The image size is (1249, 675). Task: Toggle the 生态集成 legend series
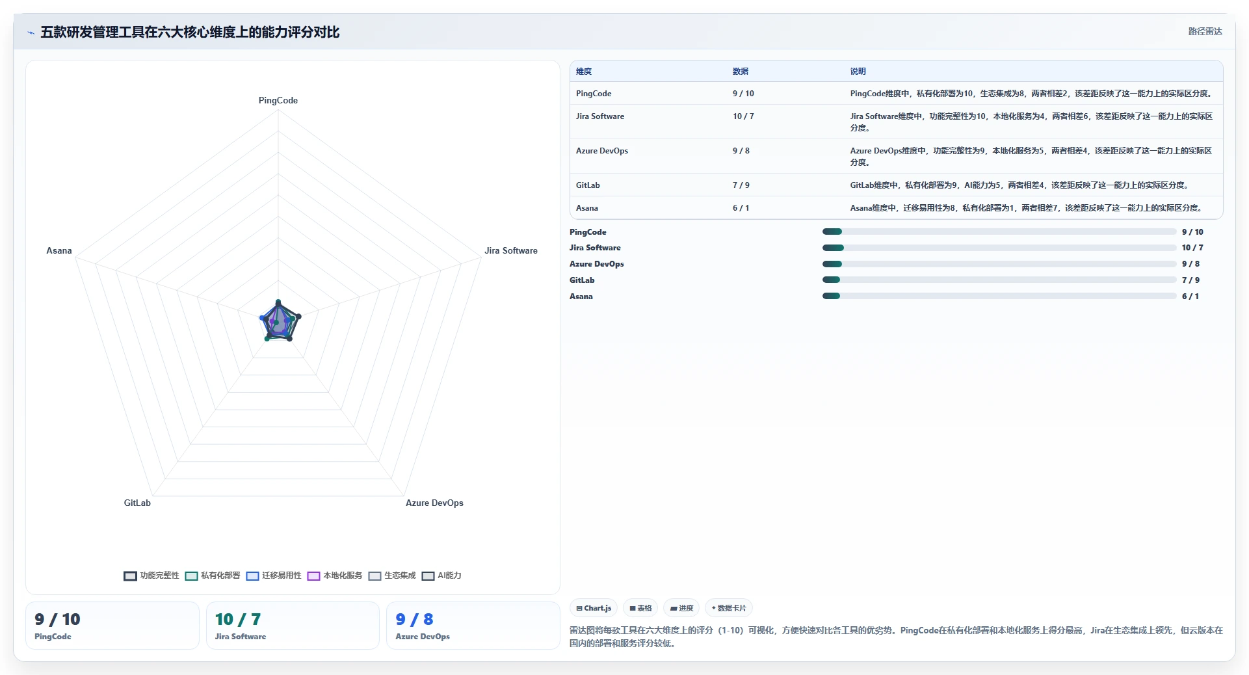[x=392, y=576]
